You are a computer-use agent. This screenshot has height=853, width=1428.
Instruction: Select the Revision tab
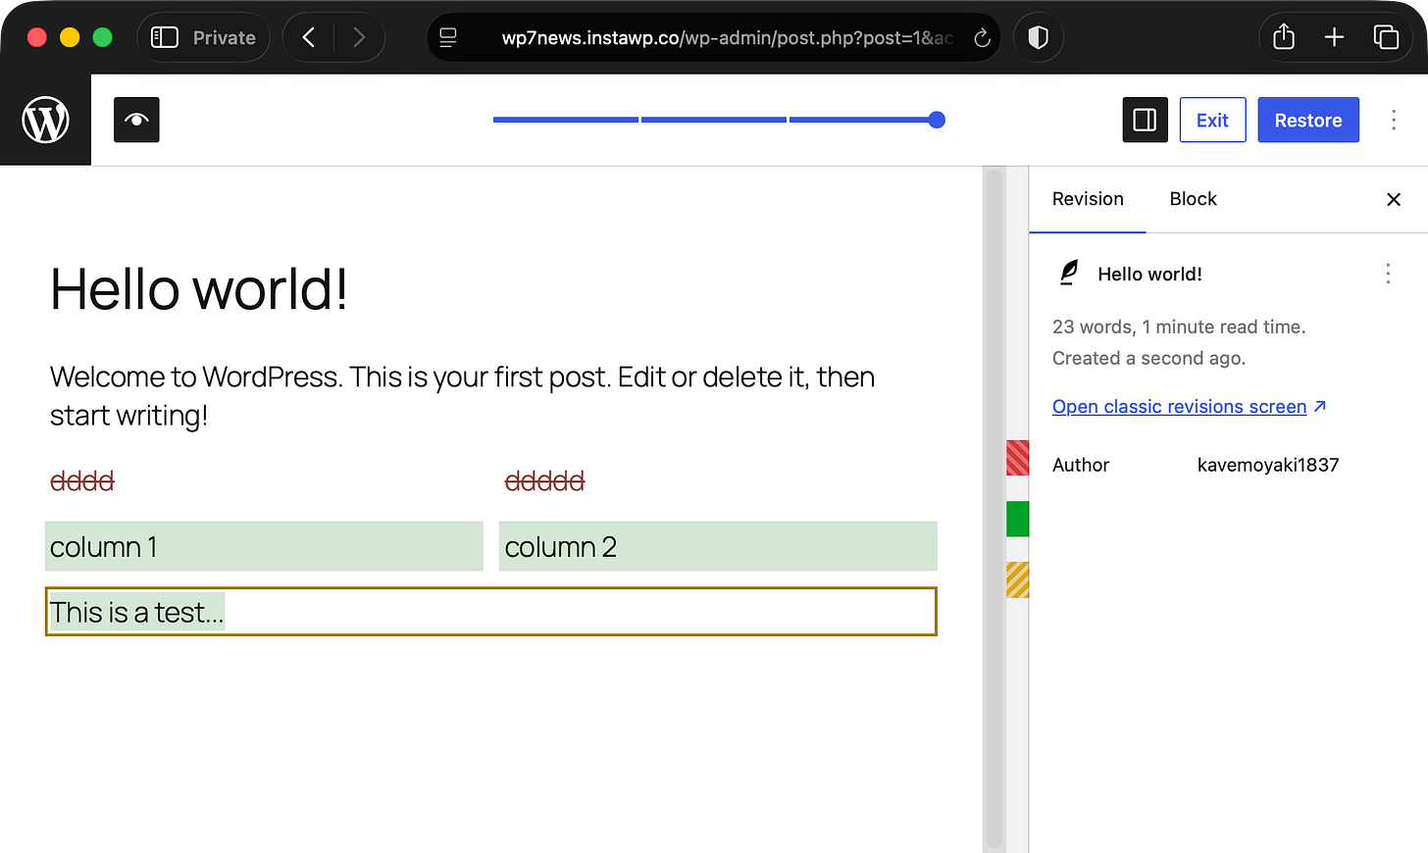point(1088,199)
